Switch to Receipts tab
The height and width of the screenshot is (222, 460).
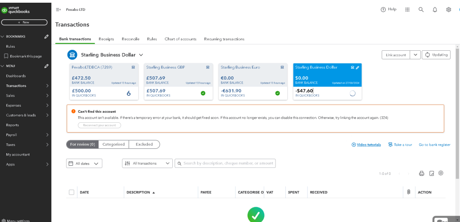pyautogui.click(x=106, y=39)
